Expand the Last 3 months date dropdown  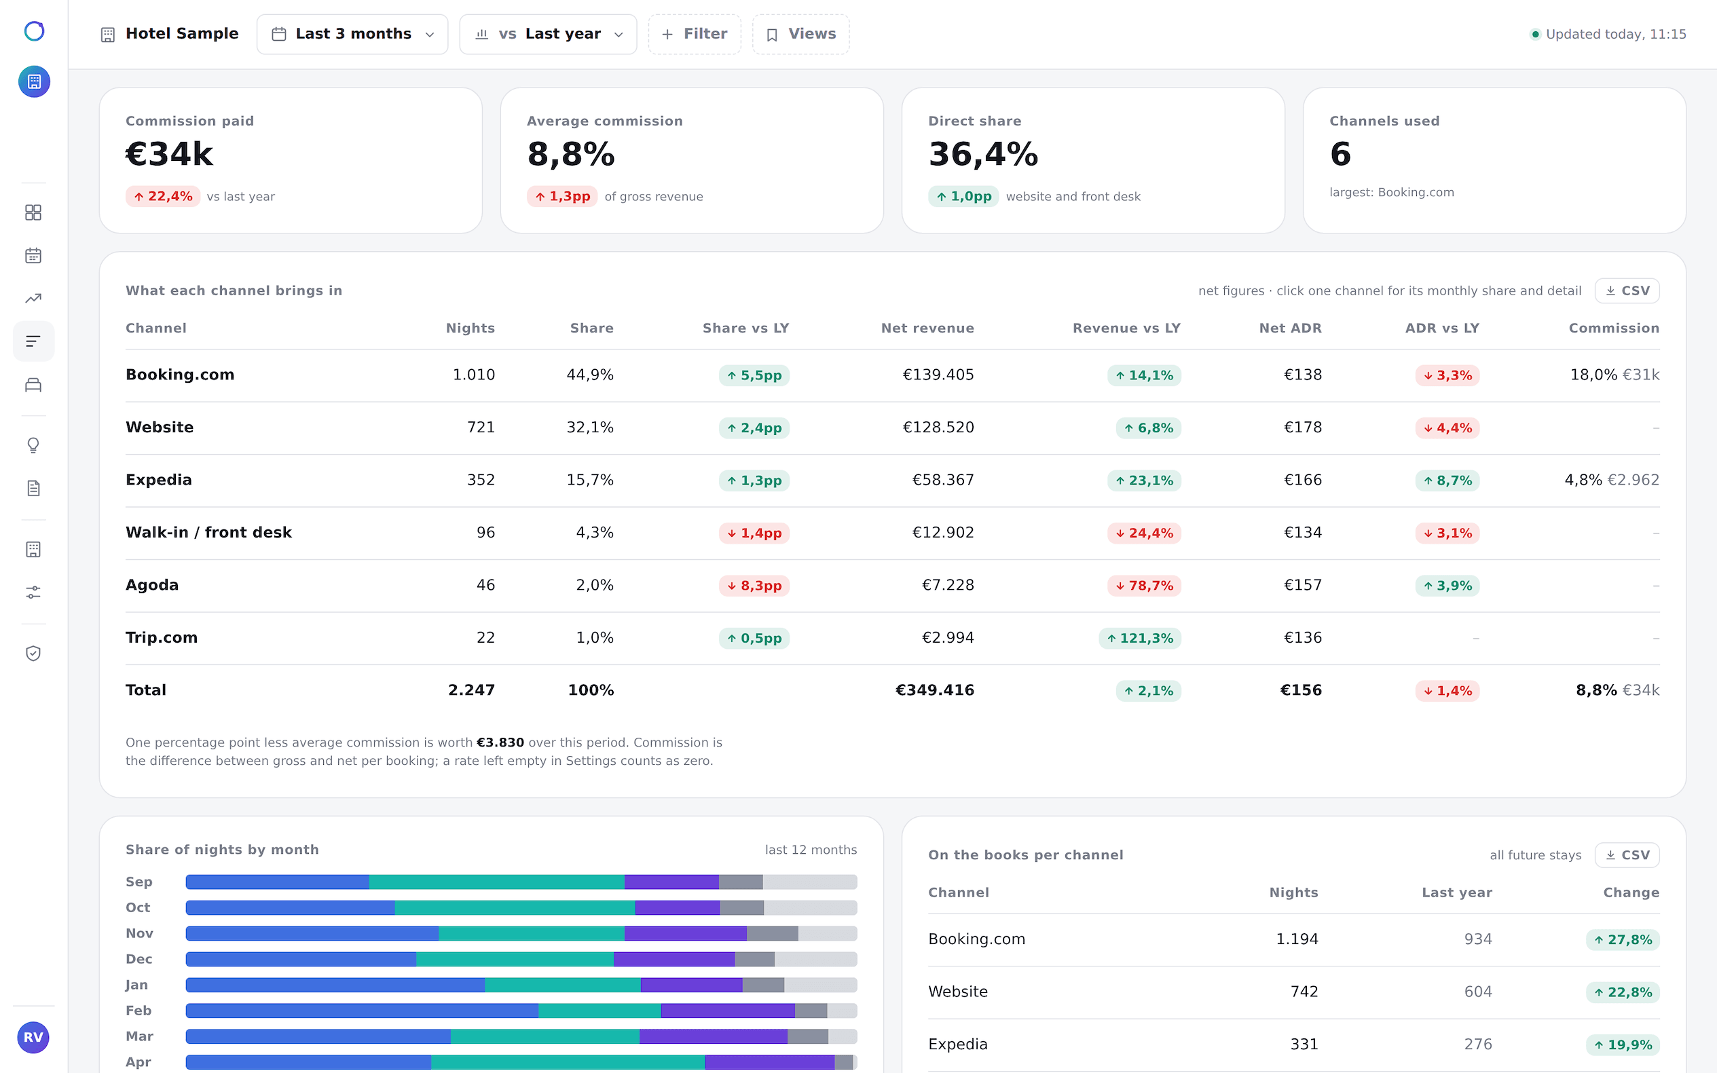coord(352,34)
